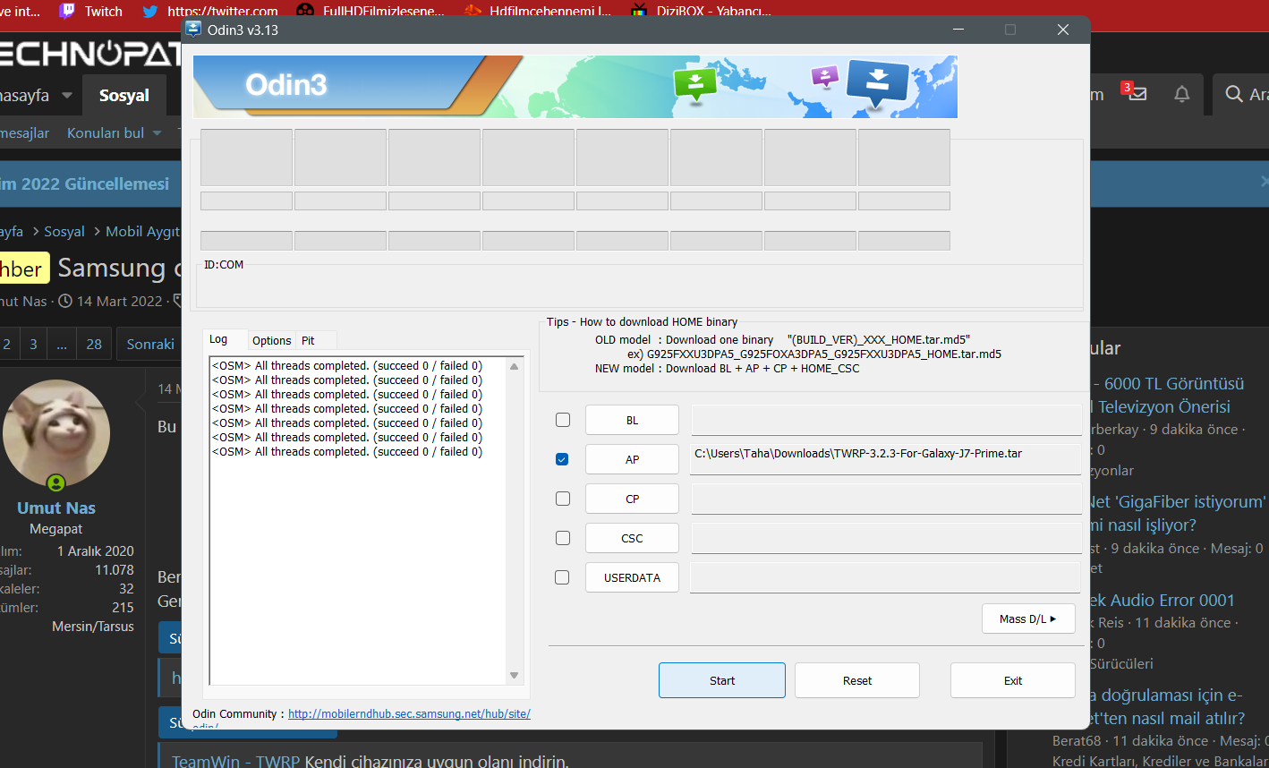Open the DiziBOX bookmark
Image resolution: width=1269 pixels, height=768 pixels.
pos(701,11)
